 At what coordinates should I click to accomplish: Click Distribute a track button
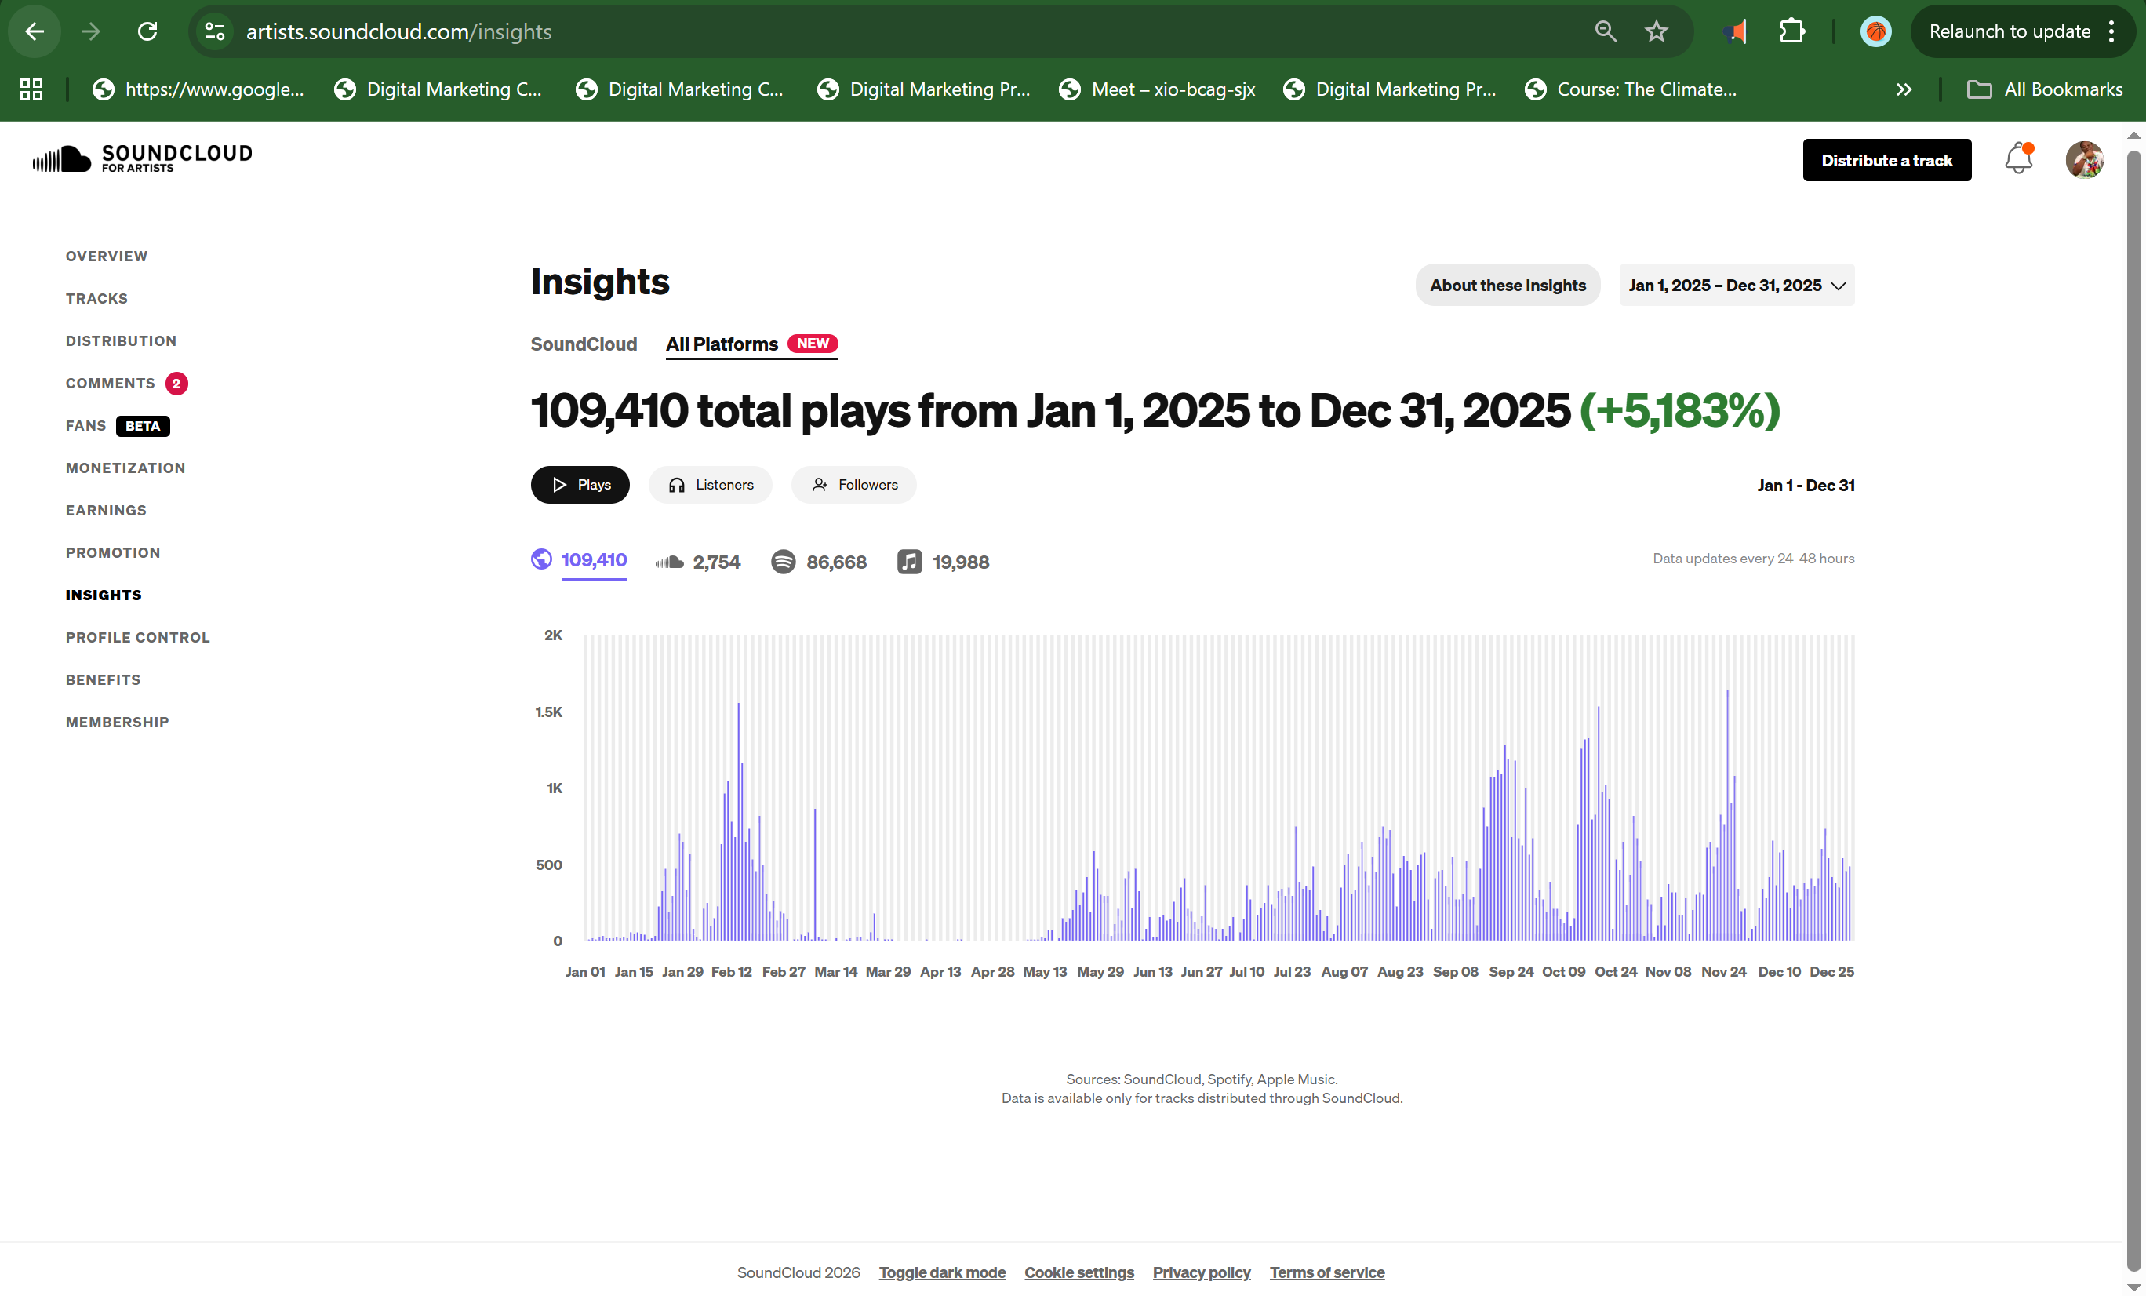pos(1886,159)
